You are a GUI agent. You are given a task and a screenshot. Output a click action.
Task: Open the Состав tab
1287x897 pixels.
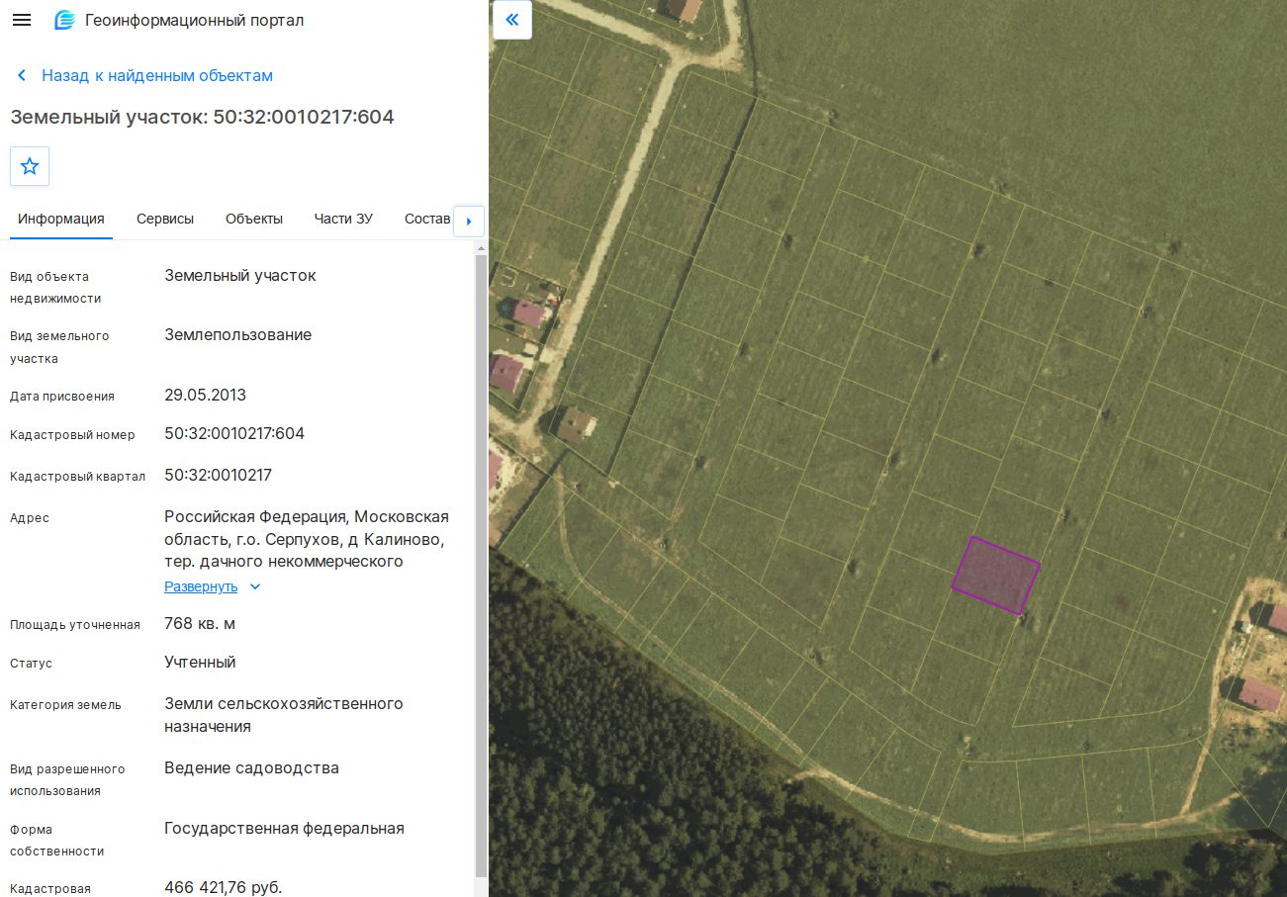[427, 219]
